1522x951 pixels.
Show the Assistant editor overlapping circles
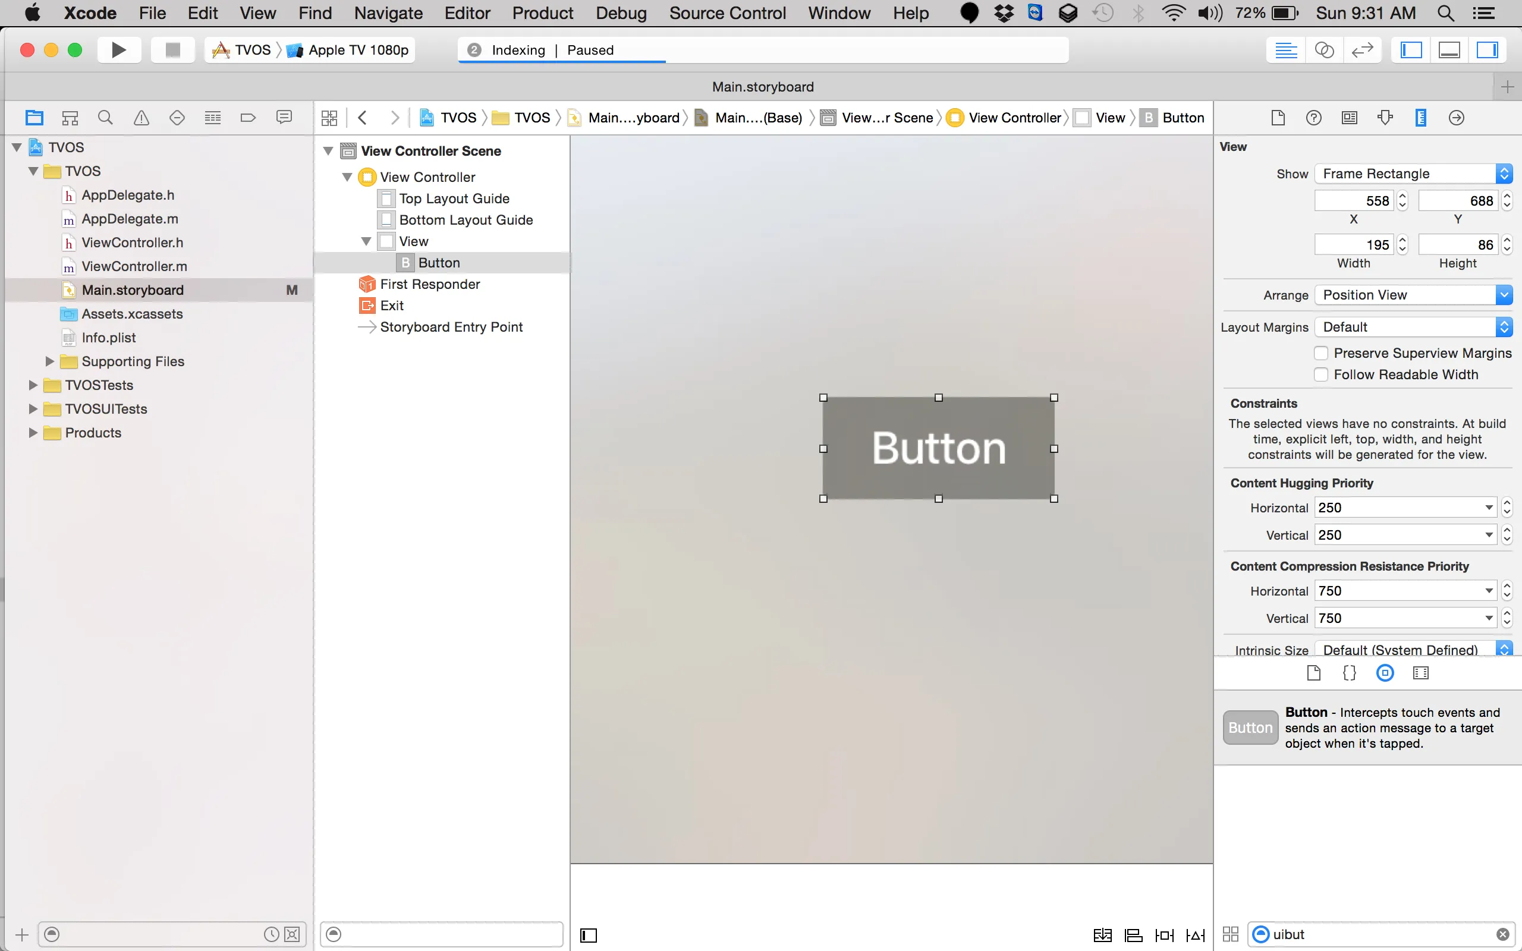pyautogui.click(x=1324, y=50)
